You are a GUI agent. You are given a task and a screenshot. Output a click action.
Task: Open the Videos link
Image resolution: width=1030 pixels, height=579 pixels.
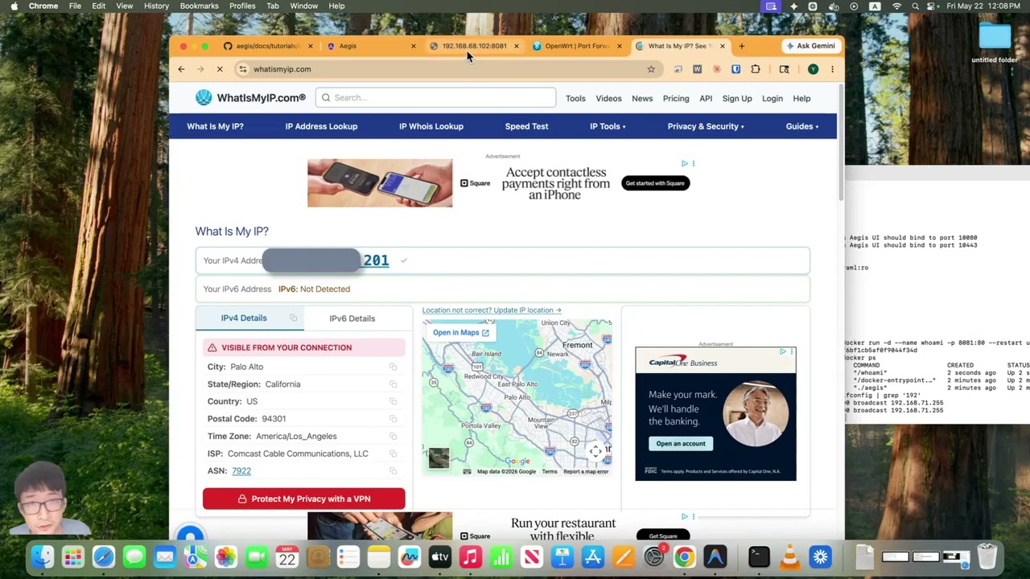click(x=608, y=98)
